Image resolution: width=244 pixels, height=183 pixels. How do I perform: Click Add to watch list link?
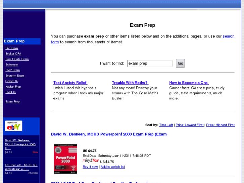point(113,167)
